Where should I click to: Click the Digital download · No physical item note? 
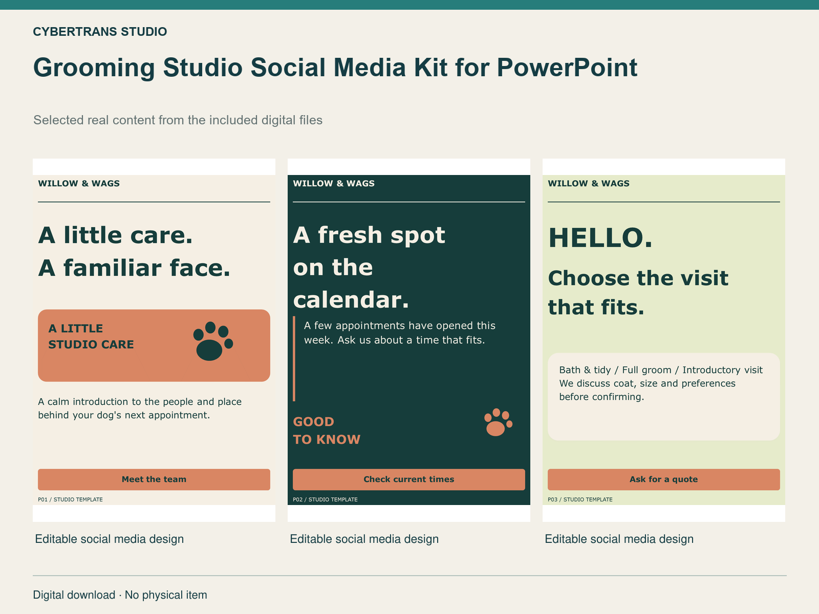[x=120, y=595]
